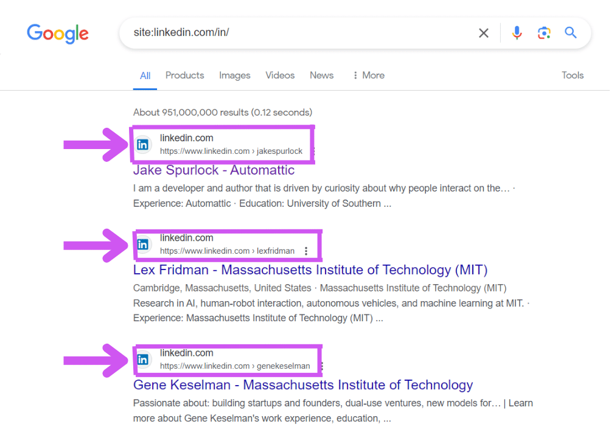Open the Tools search options
This screenshot has width=614, height=438.
coord(573,75)
